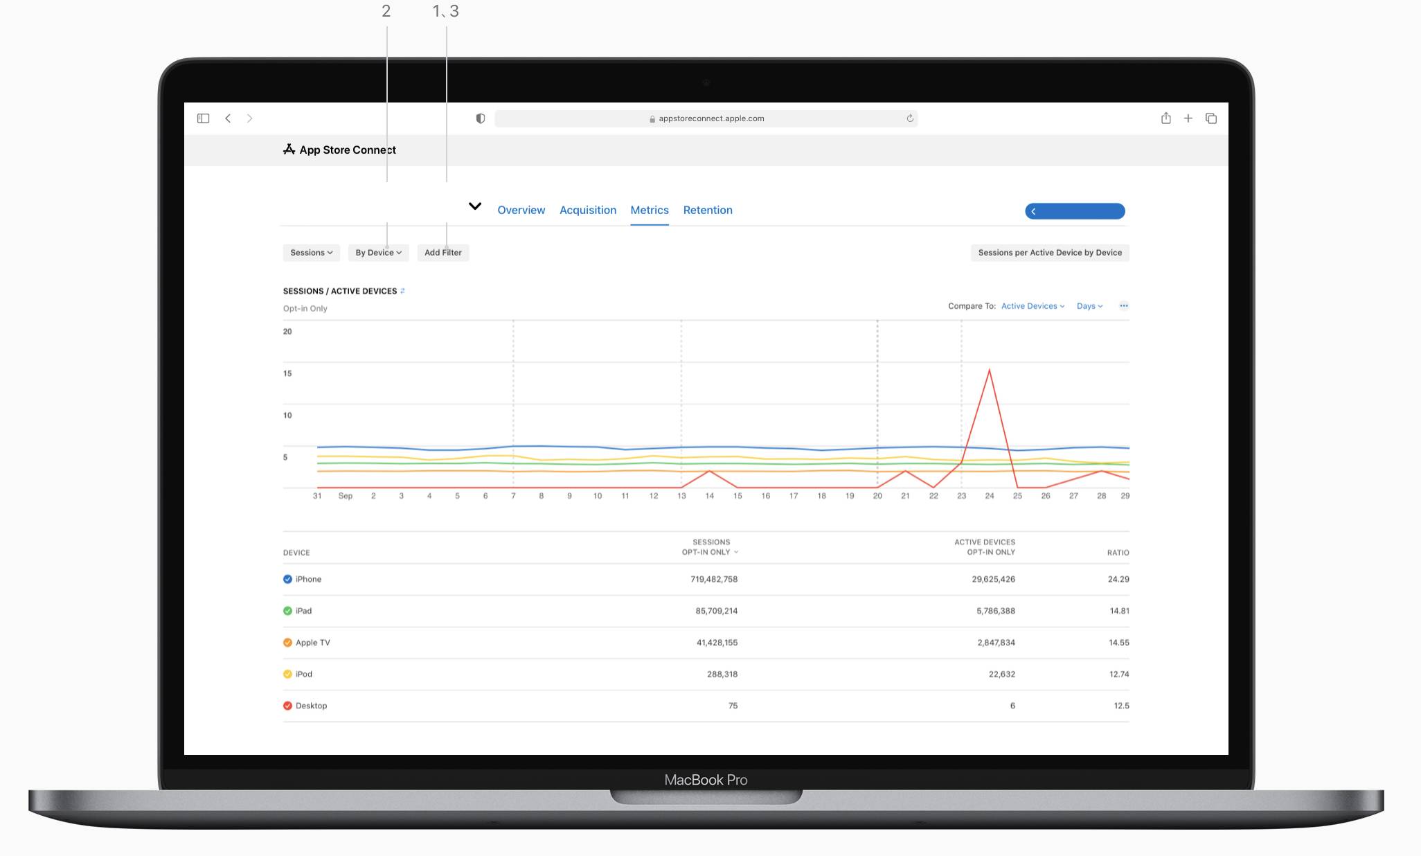
Task: Toggle the Safari sidebar icon
Action: pyautogui.click(x=203, y=118)
